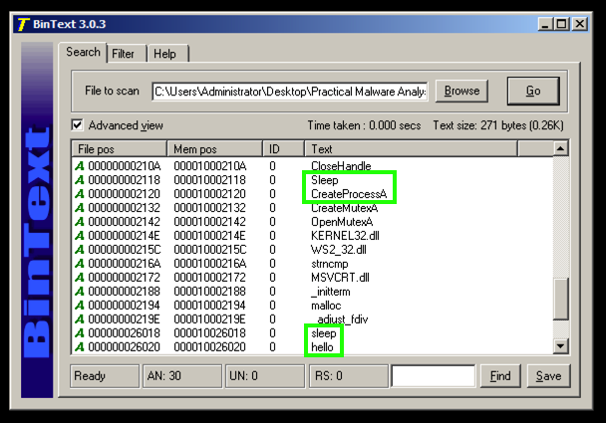Screen dimensions: 606x423
Task: Click the ANSI icon of CreateMutexA row
Action: pyautogui.click(x=80, y=208)
